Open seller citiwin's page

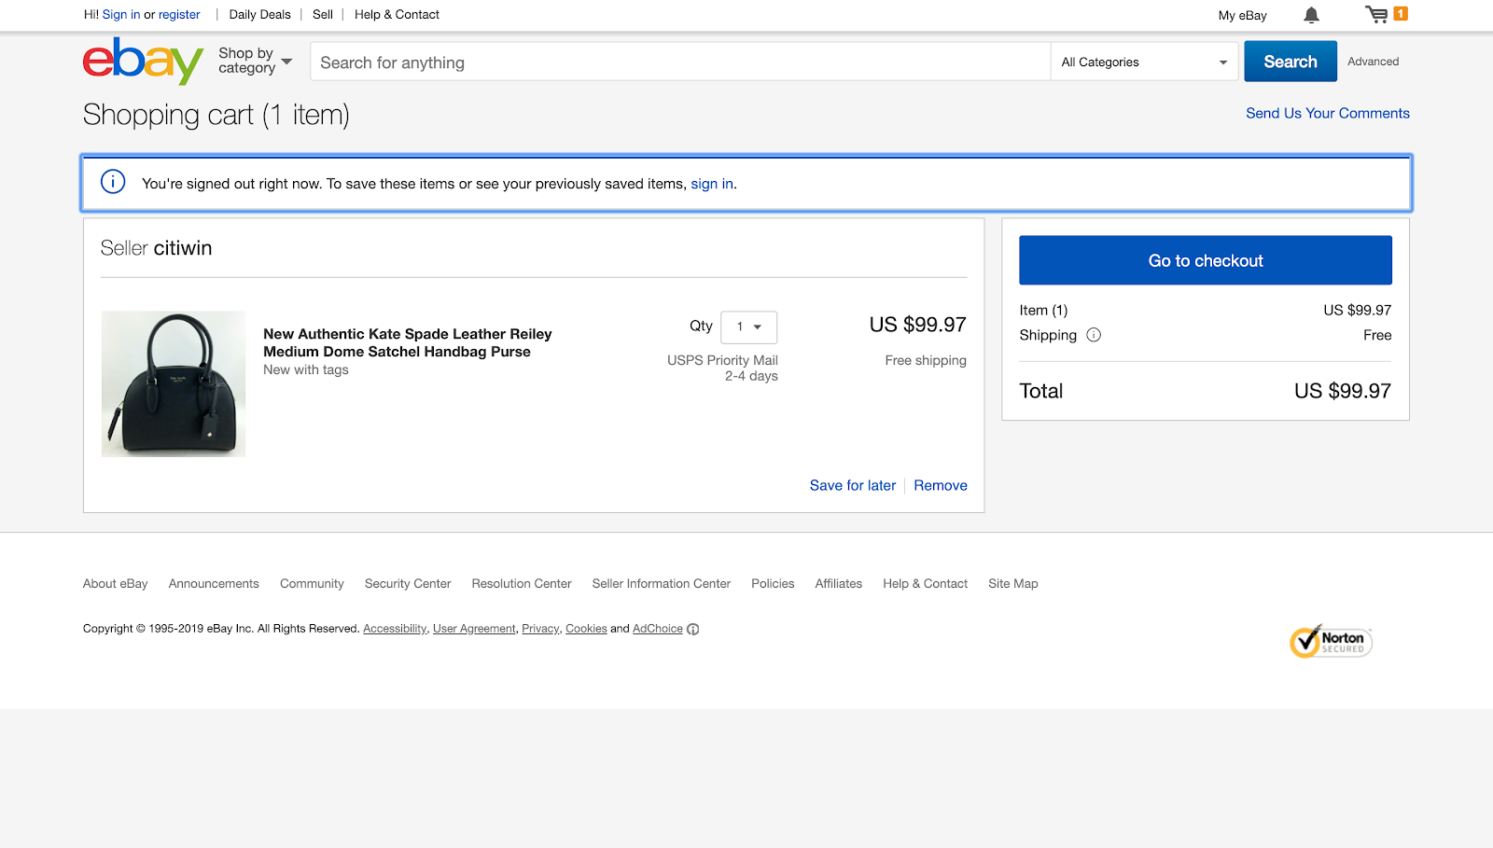click(x=183, y=248)
